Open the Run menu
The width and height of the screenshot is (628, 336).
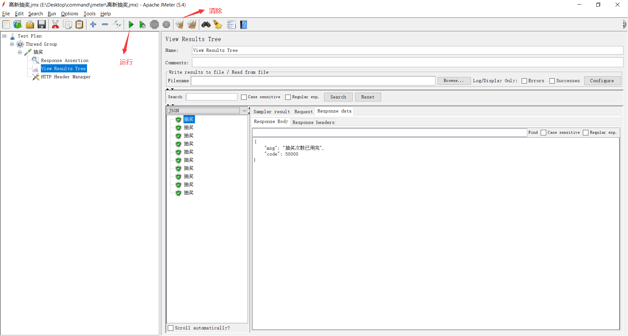(x=52, y=14)
